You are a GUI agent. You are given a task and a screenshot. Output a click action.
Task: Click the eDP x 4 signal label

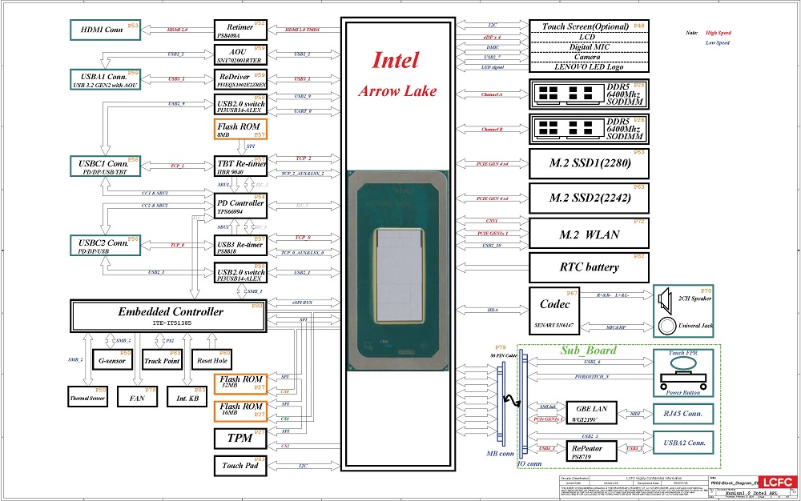[493, 38]
